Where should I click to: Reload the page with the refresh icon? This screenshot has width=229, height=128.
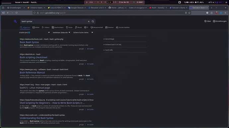click(x=17, y=13)
